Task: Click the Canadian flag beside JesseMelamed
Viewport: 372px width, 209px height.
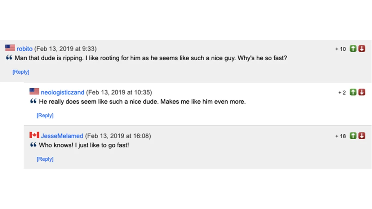Action: (34, 135)
